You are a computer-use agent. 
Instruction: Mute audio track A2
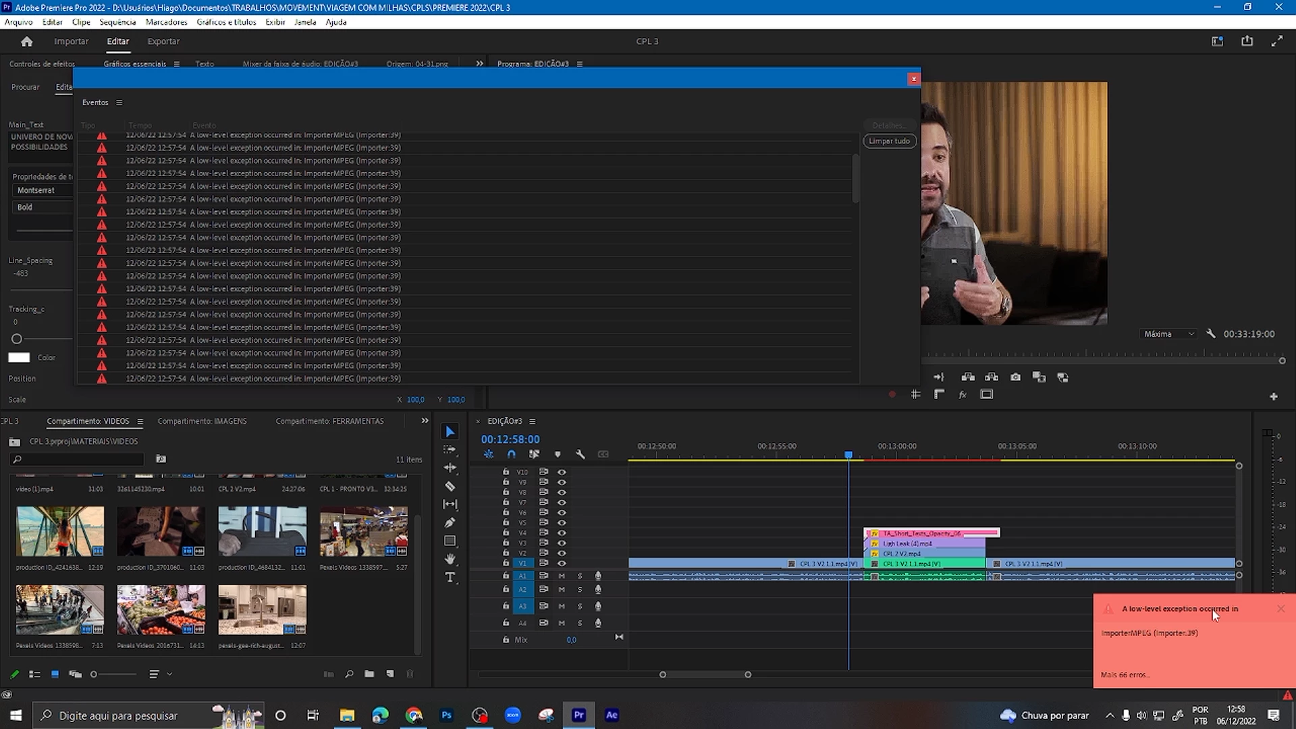562,589
